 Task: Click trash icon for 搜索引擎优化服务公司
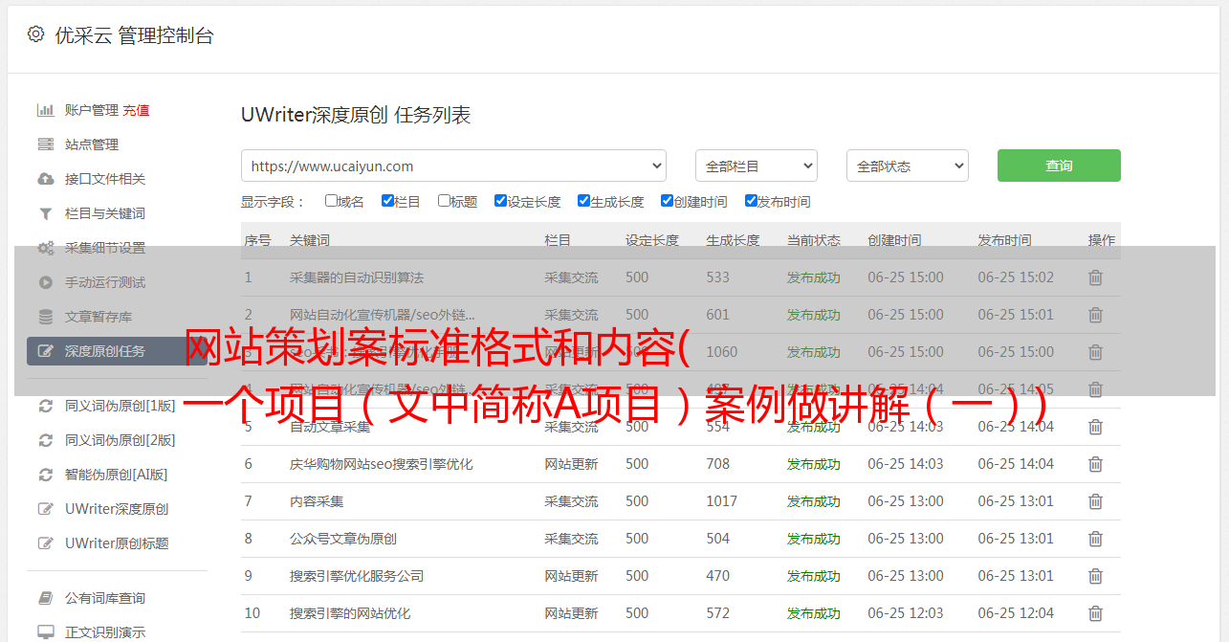pos(1096,576)
